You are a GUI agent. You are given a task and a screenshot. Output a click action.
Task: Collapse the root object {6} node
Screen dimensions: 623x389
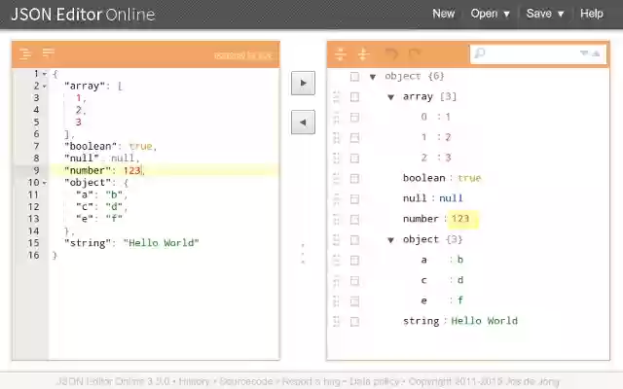click(373, 77)
